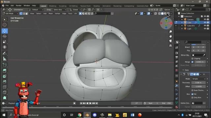This screenshot has height=118, width=211.
Task: Toggle camera view icon
Action: 170,41
